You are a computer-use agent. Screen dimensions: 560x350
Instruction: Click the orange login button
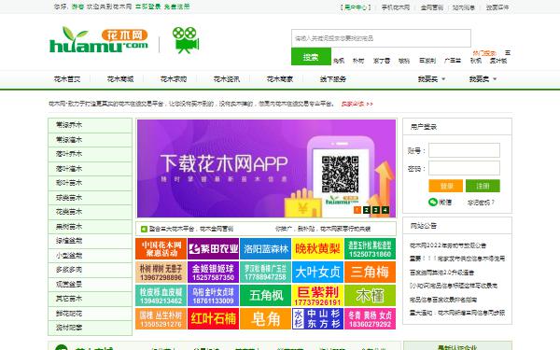[x=446, y=186]
